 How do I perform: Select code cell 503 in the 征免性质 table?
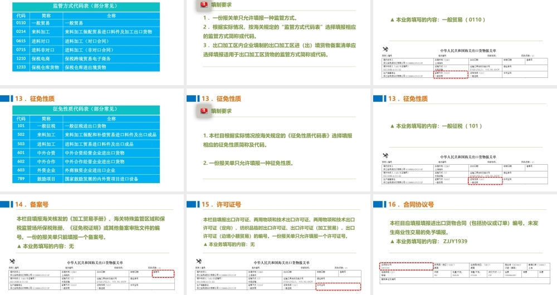point(21,144)
